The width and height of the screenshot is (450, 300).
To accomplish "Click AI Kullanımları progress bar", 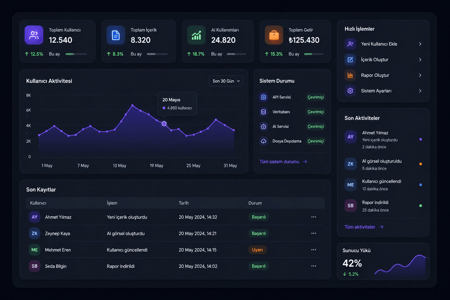I will tap(236, 54).
